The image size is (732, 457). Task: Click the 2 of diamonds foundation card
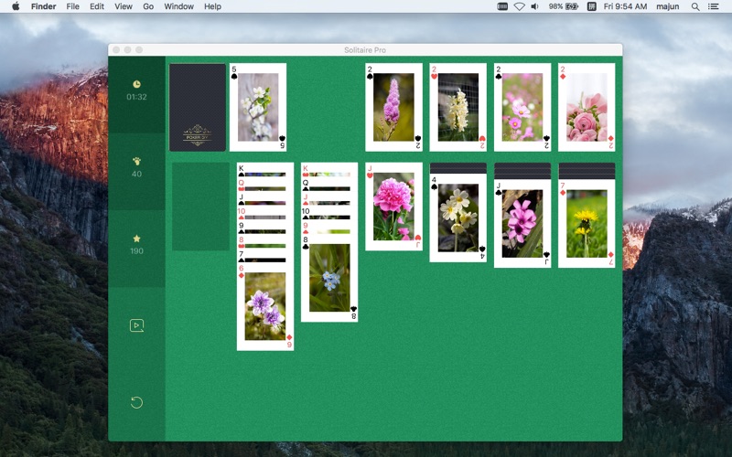pos(587,107)
